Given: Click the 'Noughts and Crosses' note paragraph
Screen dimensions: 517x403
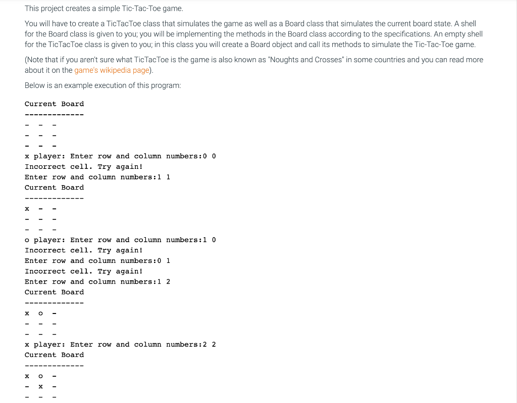Looking at the screenshot, I should pyautogui.click(x=254, y=65).
